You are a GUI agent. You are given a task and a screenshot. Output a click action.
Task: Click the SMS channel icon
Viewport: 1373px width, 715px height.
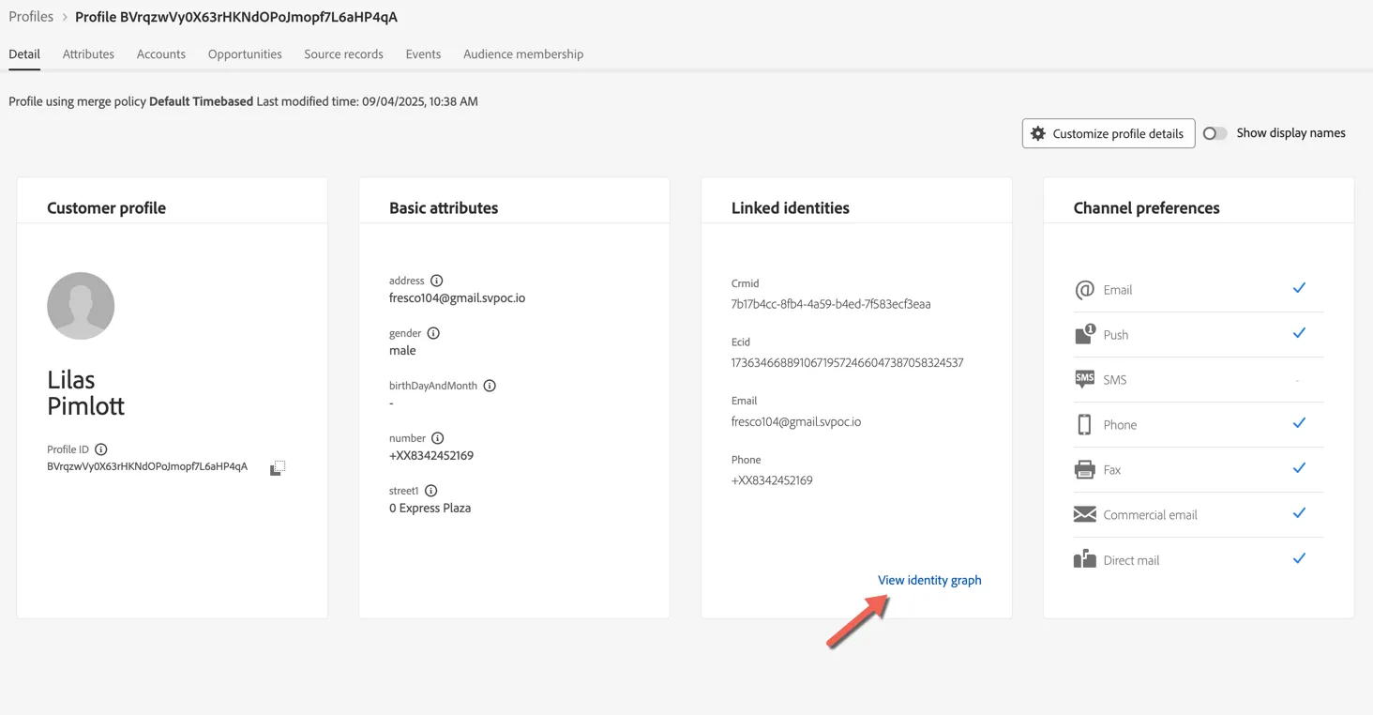[1084, 379]
